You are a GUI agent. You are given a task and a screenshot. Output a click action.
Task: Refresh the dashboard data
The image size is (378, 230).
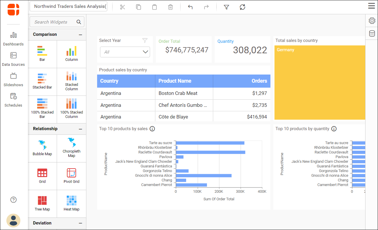(x=243, y=7)
